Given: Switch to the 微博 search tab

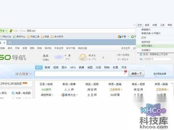Looking at the screenshot, I should pos(81,67).
